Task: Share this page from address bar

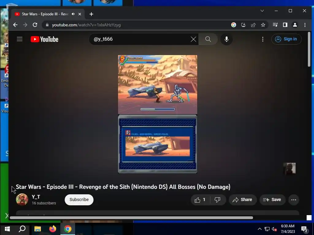Action: point(253,25)
